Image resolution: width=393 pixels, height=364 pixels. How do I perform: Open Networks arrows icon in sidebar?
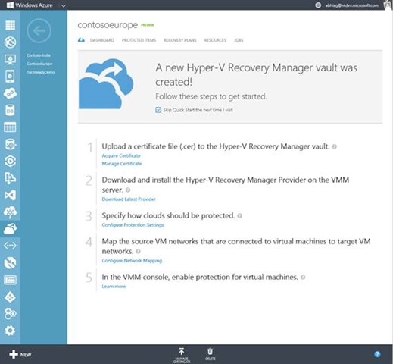tap(10, 246)
